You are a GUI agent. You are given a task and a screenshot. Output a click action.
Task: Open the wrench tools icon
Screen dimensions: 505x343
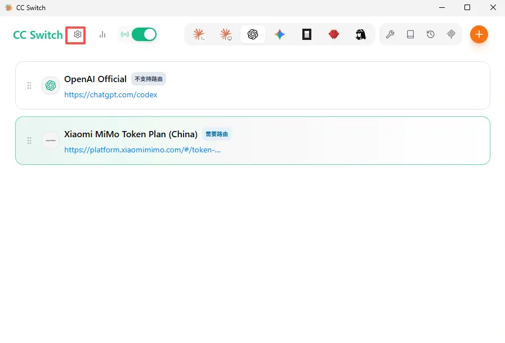pos(390,34)
